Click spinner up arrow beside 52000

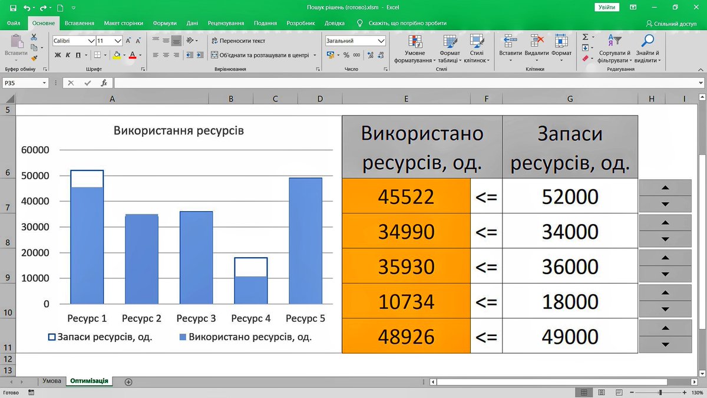(x=665, y=188)
